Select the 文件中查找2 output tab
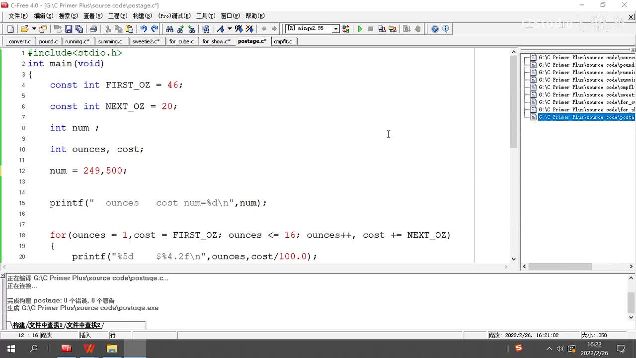The image size is (636, 358). click(83, 325)
